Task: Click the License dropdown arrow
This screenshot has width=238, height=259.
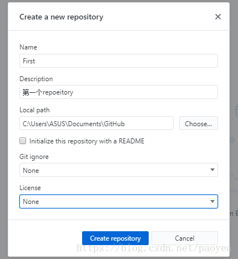Action: click(212, 201)
